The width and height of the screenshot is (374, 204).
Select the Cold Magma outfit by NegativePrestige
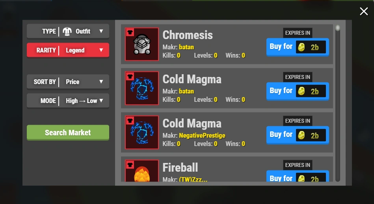142,132
